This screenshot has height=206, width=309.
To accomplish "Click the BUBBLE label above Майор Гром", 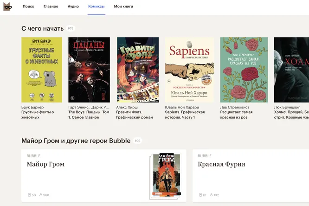I will pyautogui.click(x=33, y=156).
